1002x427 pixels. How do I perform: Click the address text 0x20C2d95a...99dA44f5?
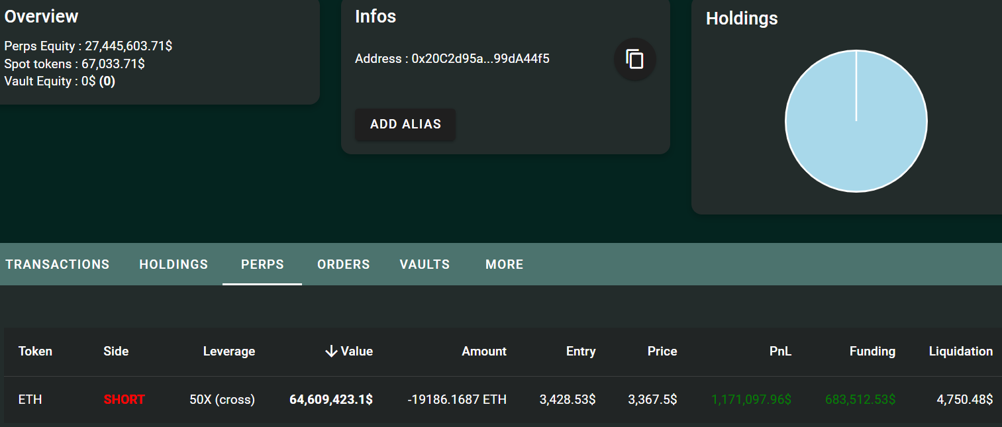pos(480,59)
